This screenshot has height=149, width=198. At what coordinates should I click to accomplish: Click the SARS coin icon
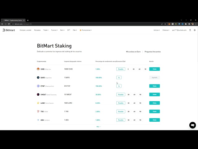[x=38, y=78]
